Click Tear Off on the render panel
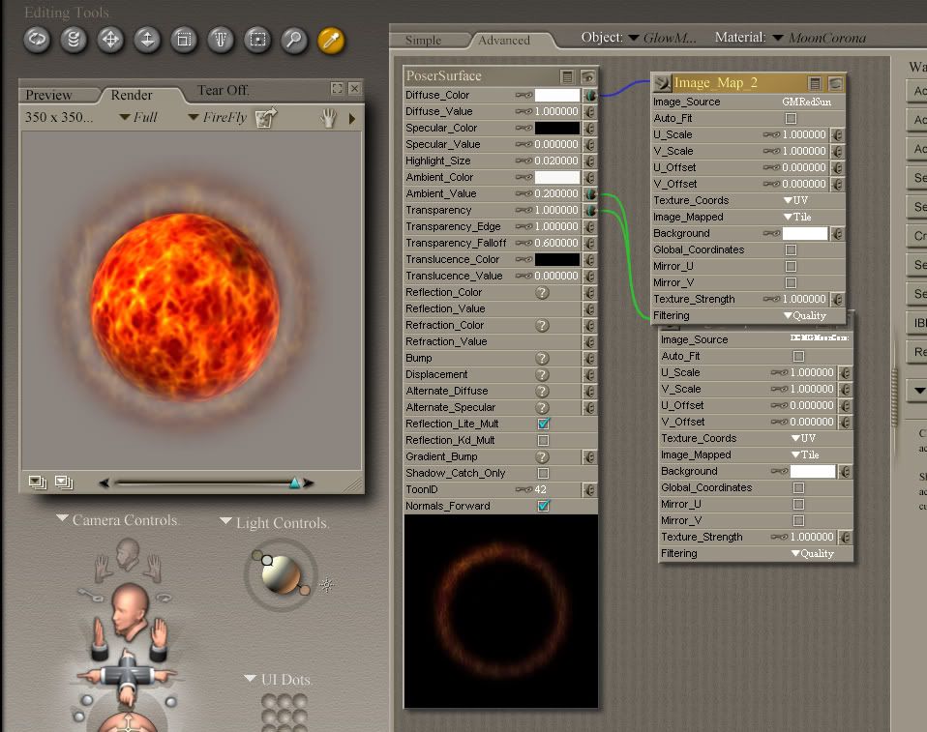927x732 pixels. [x=223, y=90]
